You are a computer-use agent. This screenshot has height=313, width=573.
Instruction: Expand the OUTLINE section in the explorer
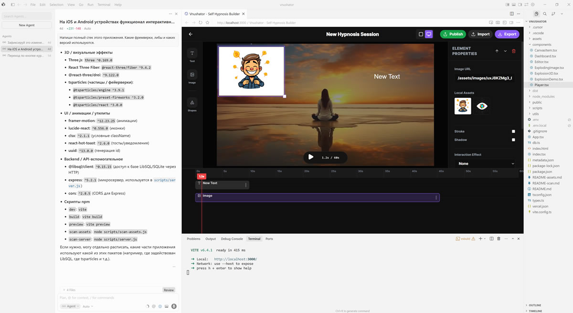tap(535, 305)
